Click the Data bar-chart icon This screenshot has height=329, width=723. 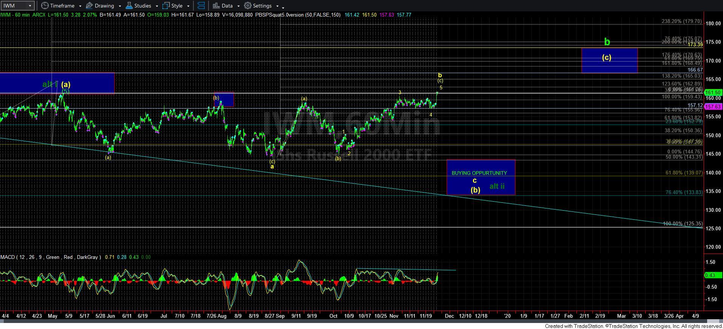coord(216,6)
